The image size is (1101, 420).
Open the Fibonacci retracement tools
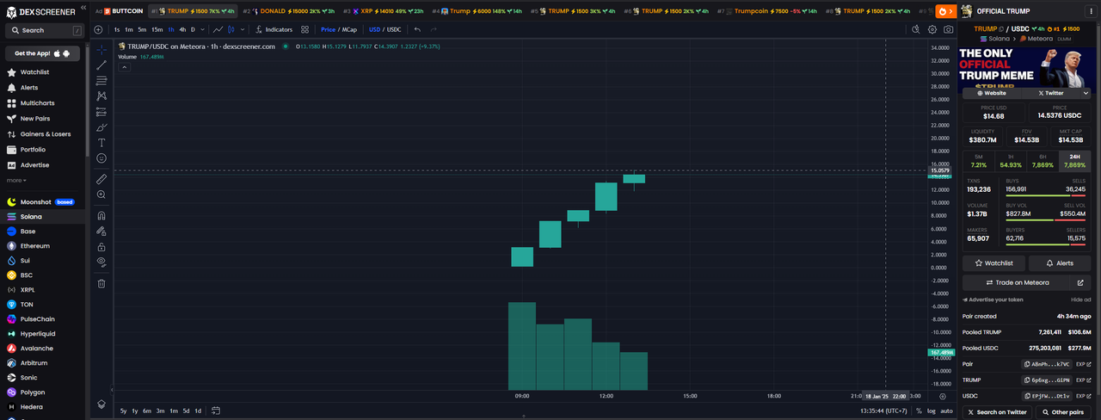101,81
